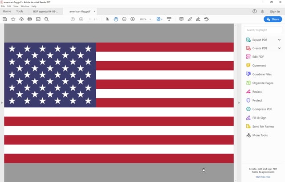285x182 pixels.
Task: Expand the Create PDF section
Action: point(279,48)
